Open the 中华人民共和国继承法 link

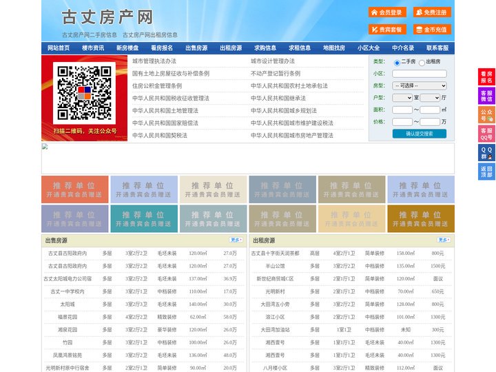coord(278,98)
